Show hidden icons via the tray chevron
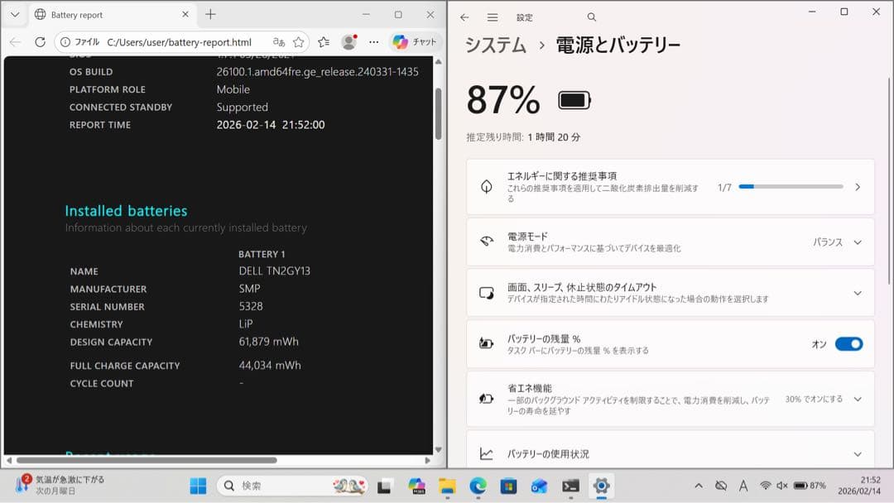Image resolution: width=894 pixels, height=503 pixels. pyautogui.click(x=699, y=486)
